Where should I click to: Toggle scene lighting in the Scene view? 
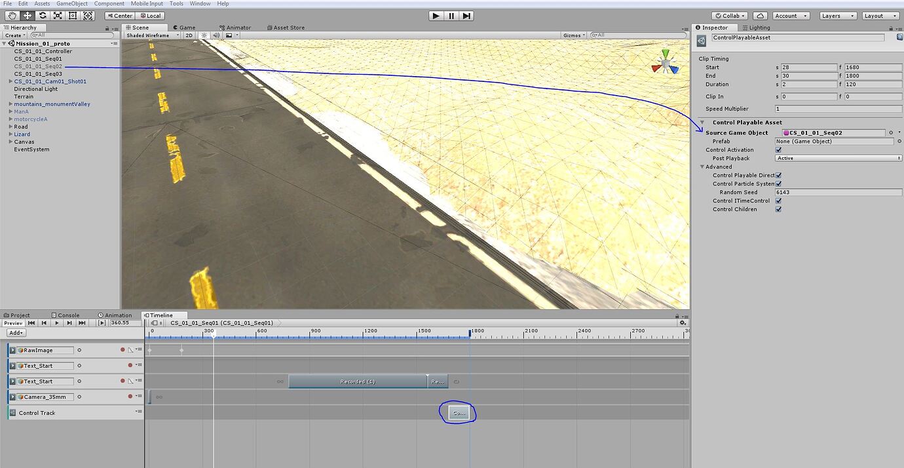pos(204,35)
